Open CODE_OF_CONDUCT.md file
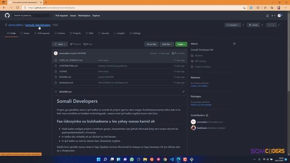This screenshot has width=290, height=163. pyautogui.click(x=71, y=60)
